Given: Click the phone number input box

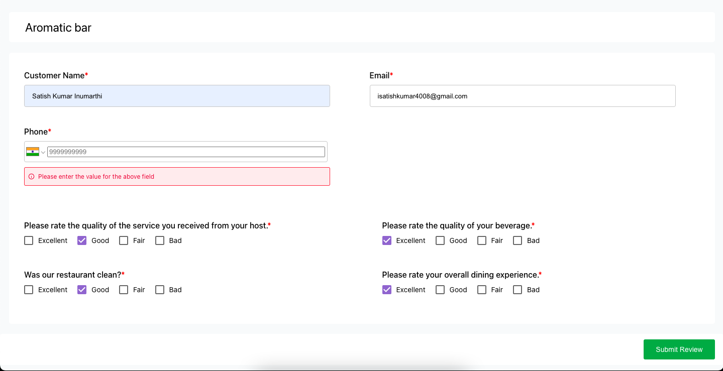Looking at the screenshot, I should click(x=186, y=151).
